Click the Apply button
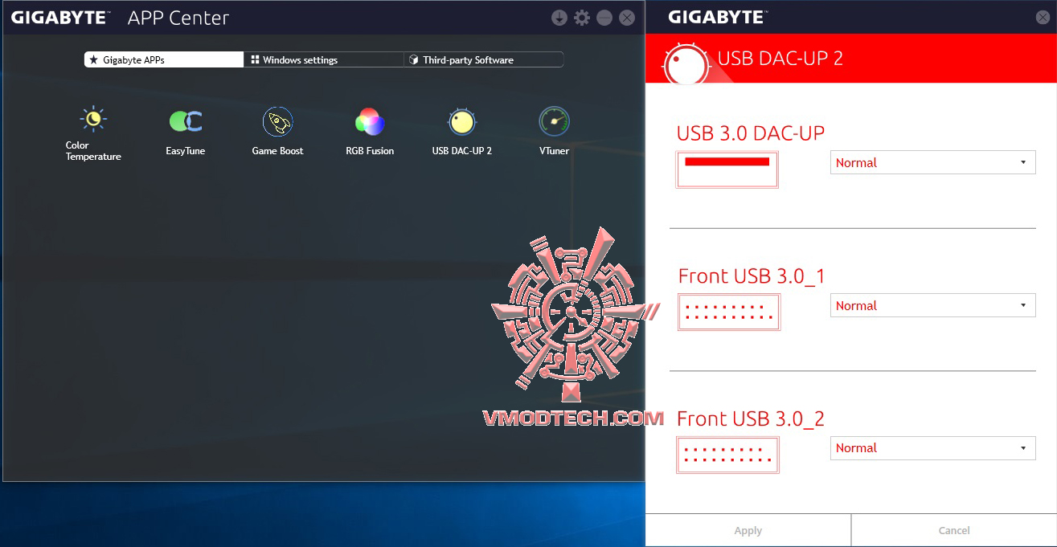This screenshot has height=547, width=1057. [748, 530]
